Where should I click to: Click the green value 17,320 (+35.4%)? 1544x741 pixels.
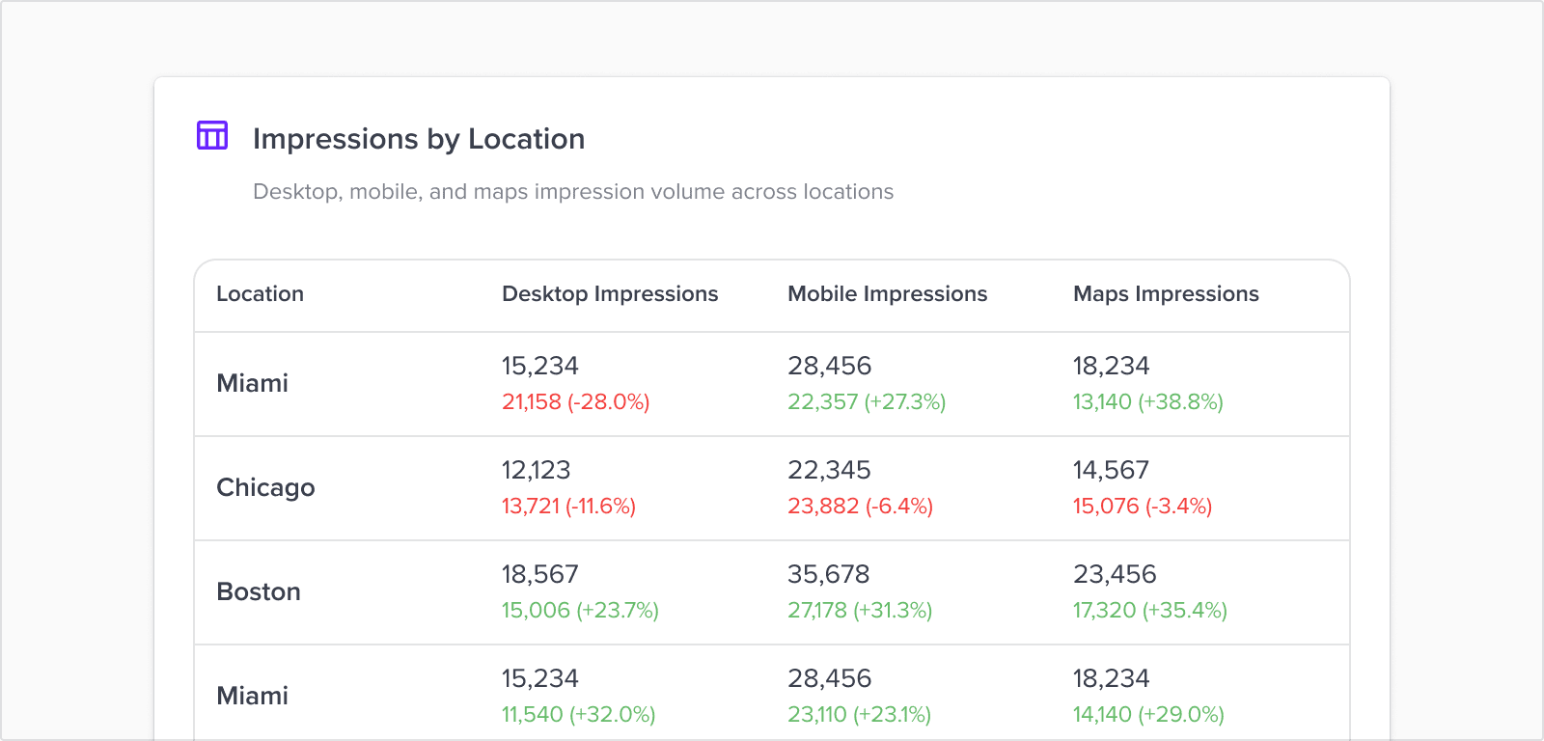1150,610
